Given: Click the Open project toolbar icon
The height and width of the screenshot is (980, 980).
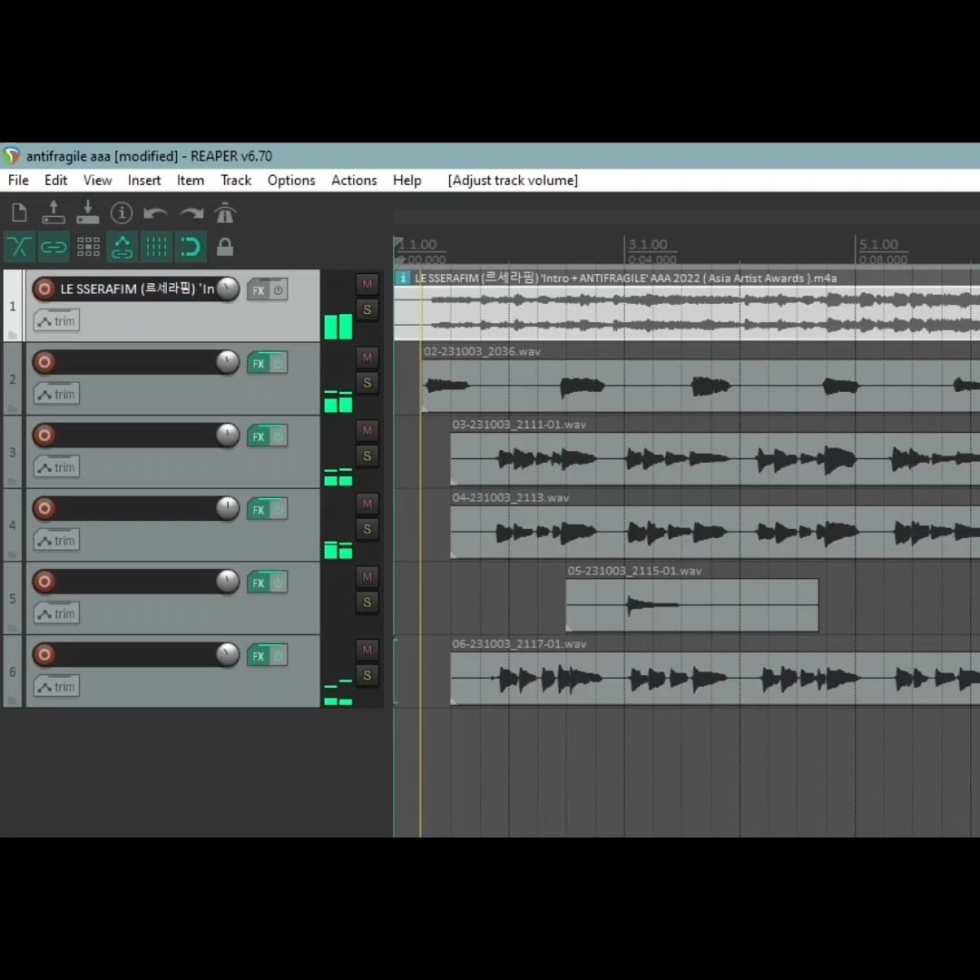Looking at the screenshot, I should click(x=54, y=212).
